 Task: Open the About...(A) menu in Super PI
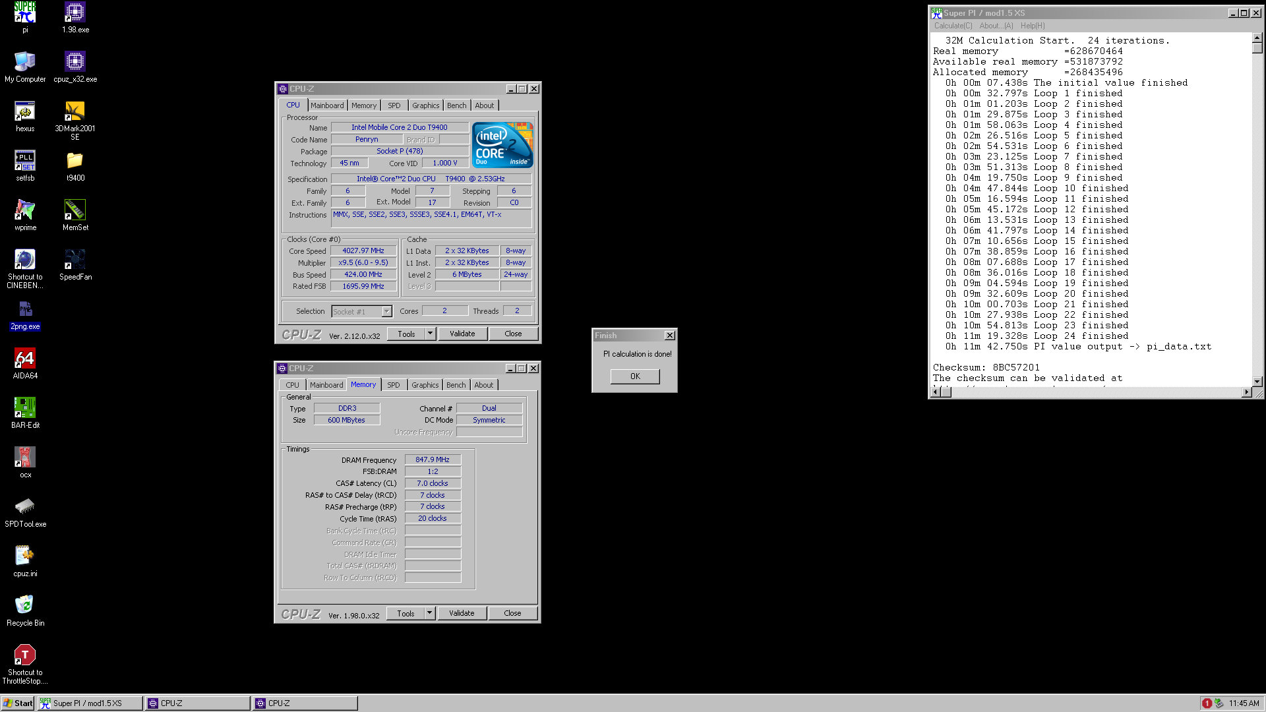pos(996,26)
